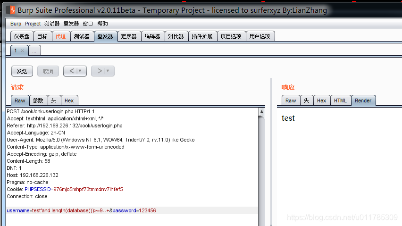Select the request 头 tab
Image resolution: width=402 pixels, height=226 pixels.
tap(54, 100)
